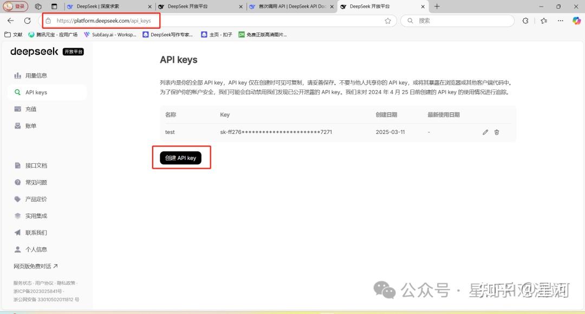Open DeepSeek写作专家 bookmark
This screenshot has width=585, height=314.
(167, 35)
